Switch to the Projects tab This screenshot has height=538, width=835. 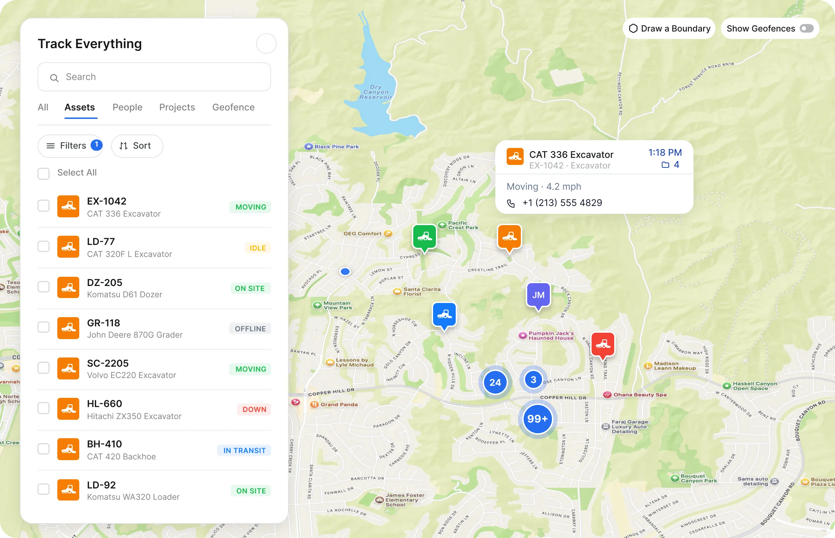click(177, 108)
